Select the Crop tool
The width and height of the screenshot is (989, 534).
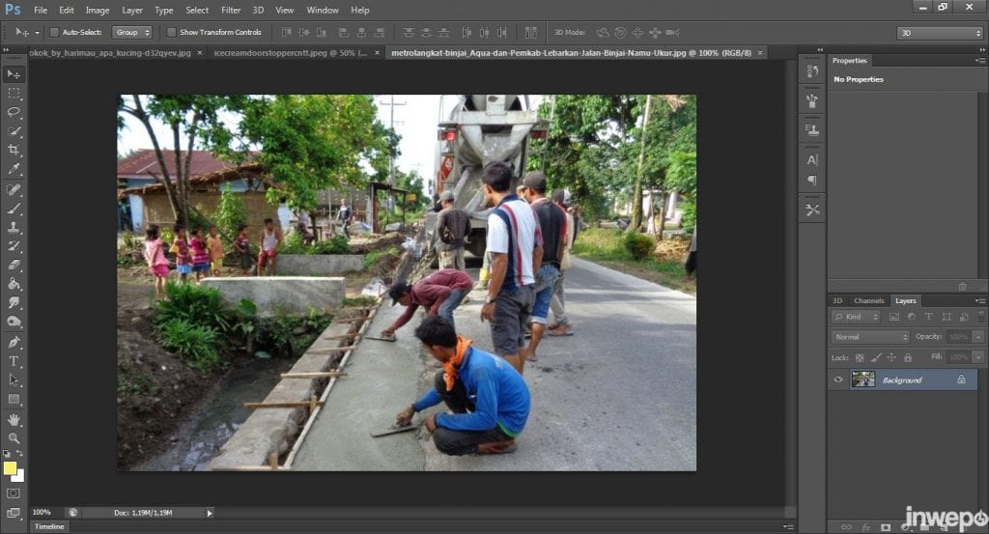[x=14, y=150]
